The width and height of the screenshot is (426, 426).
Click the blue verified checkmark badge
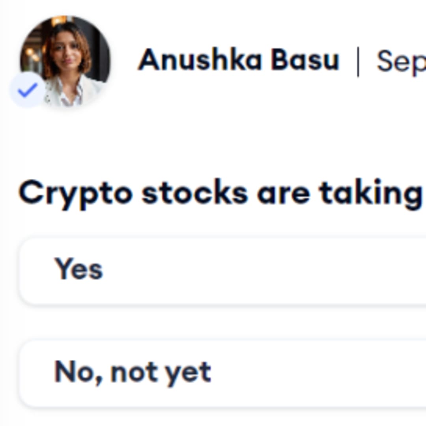28,90
